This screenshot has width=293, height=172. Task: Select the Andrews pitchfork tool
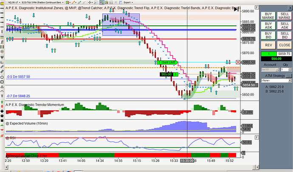point(2,57)
